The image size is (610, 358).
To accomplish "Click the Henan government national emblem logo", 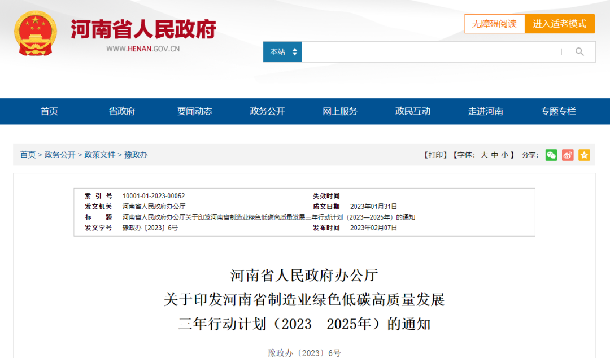I will point(36,33).
